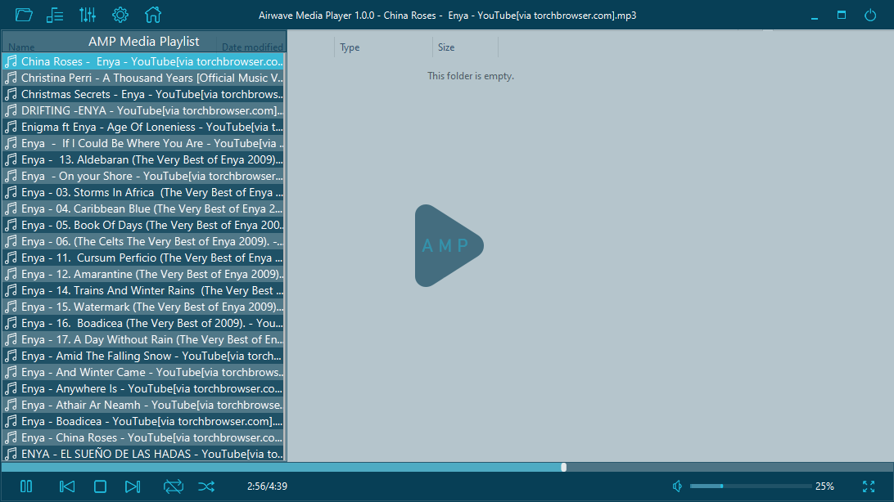The height and width of the screenshot is (502, 894).
Task: Sort by the Size column header
Action: click(x=446, y=47)
